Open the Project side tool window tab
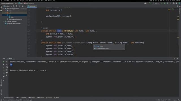 pos(1,8)
